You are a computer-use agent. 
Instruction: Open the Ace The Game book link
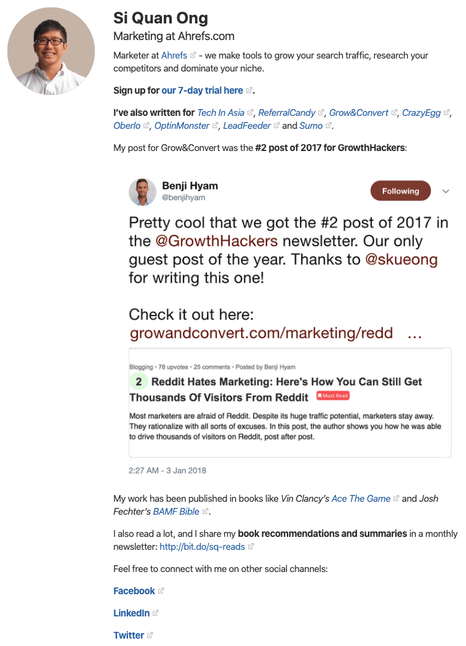361,498
